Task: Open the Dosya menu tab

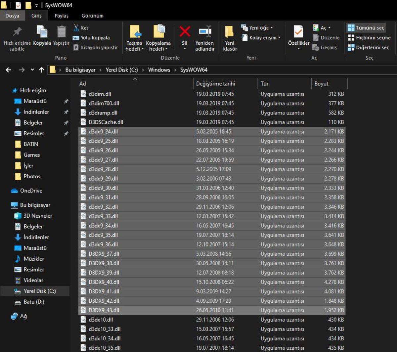Action: (12, 16)
